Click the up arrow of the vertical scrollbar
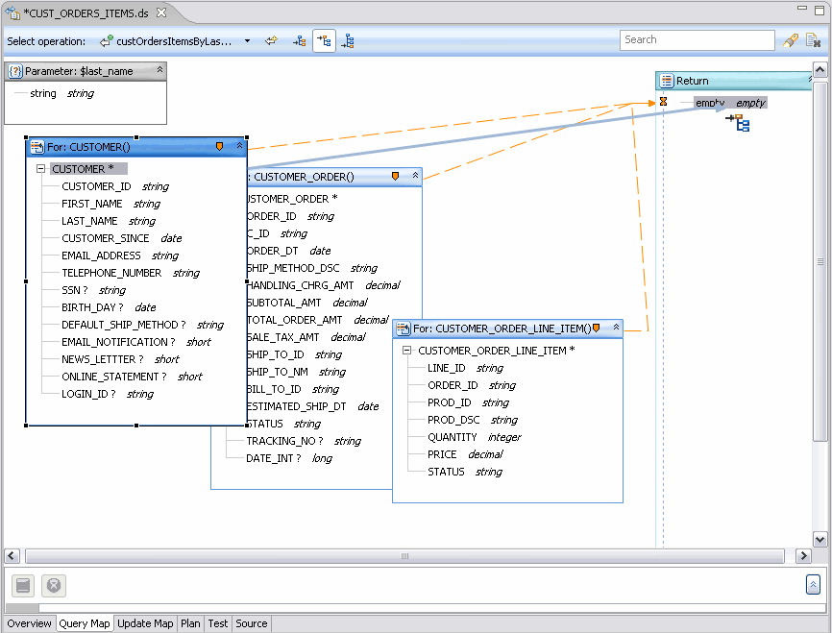Image resolution: width=832 pixels, height=633 pixels. coord(820,69)
